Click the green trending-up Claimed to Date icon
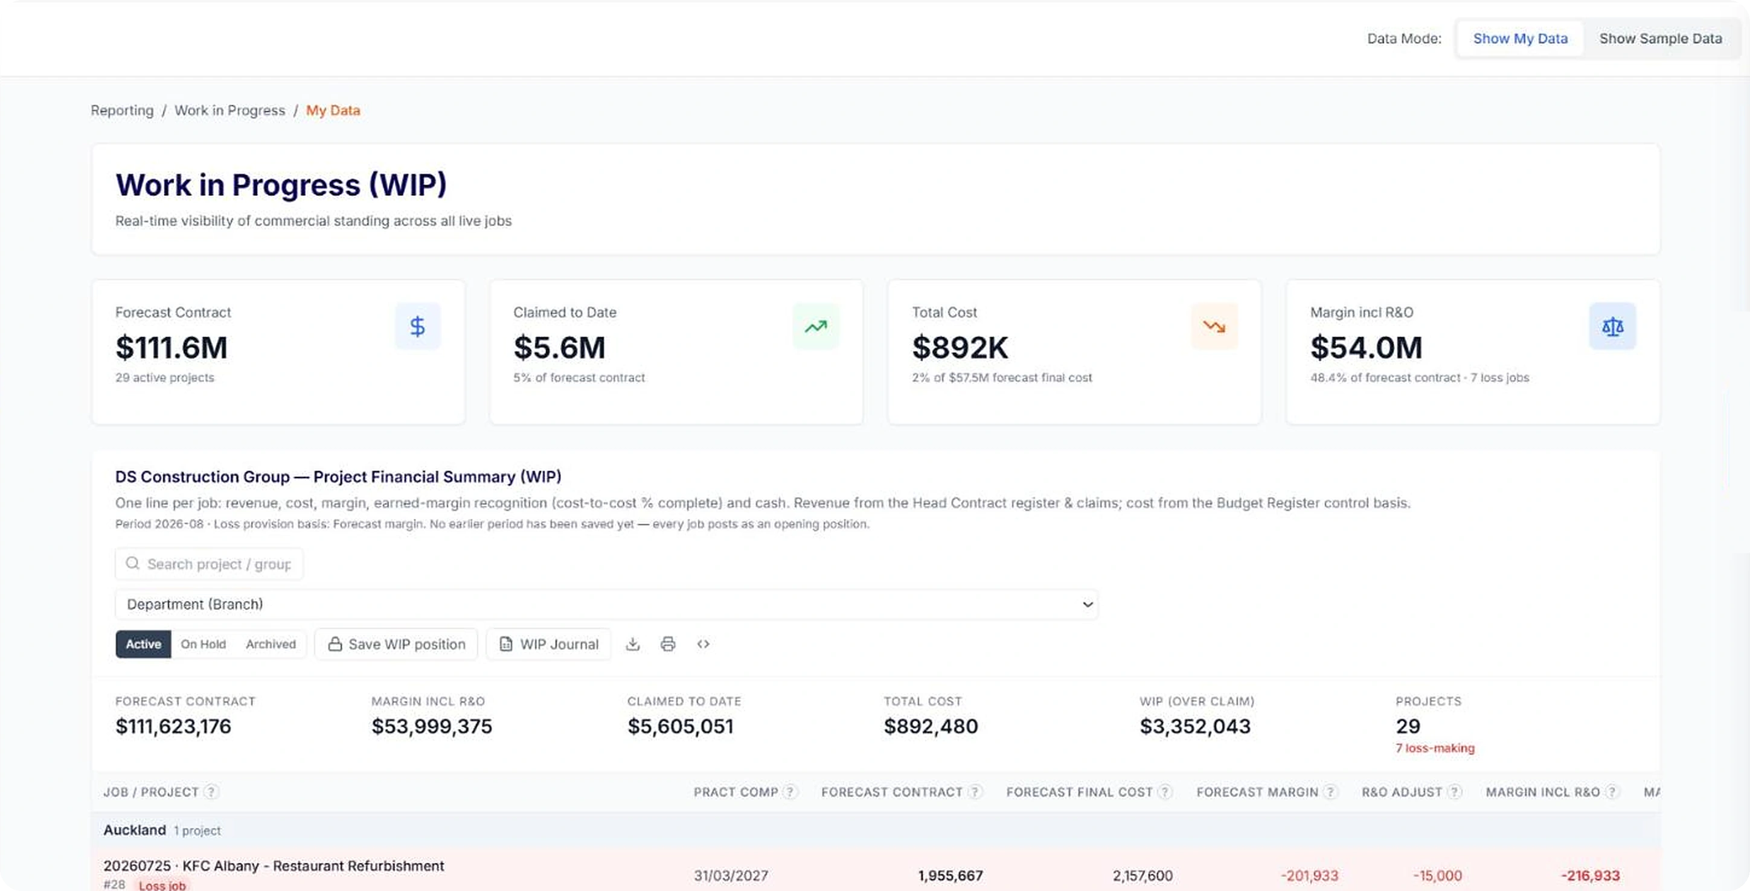 pos(816,327)
